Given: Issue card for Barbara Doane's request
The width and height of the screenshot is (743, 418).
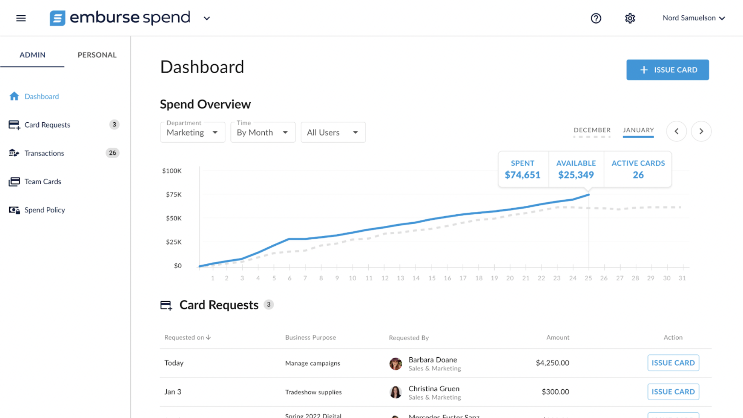Looking at the screenshot, I should (673, 363).
